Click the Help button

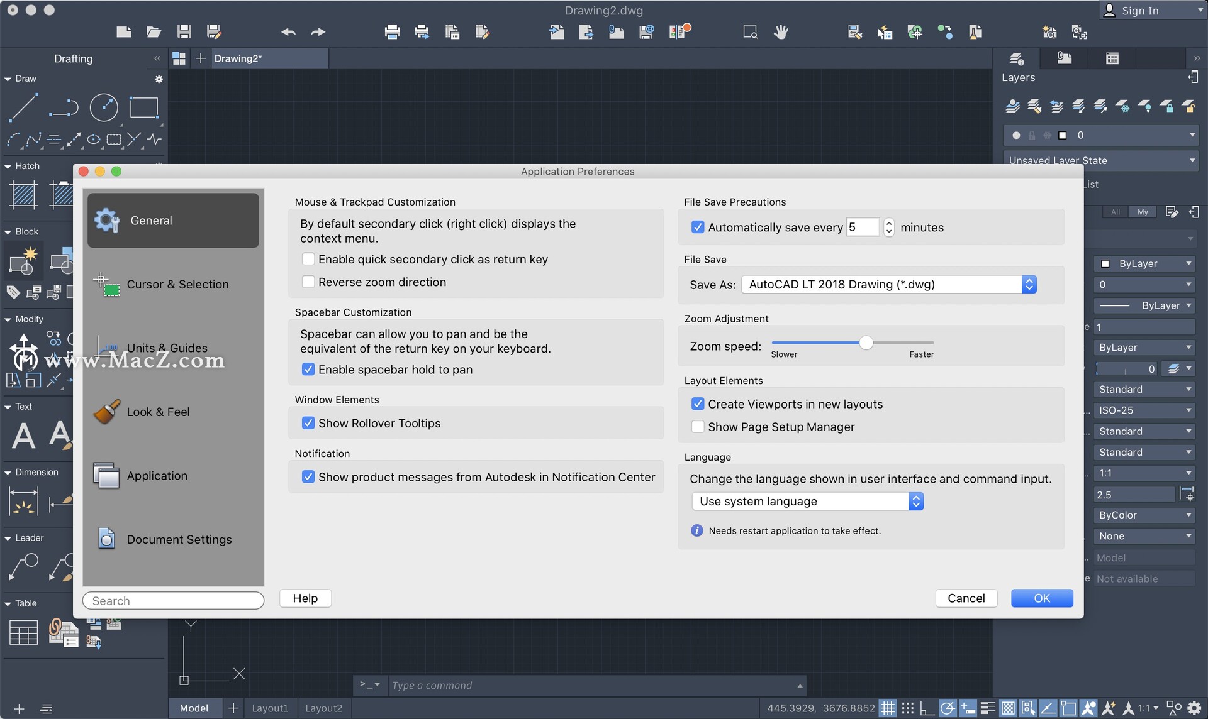[305, 598]
